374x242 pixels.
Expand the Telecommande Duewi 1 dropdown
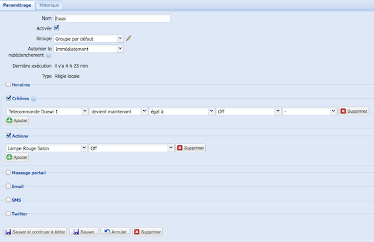47,111
